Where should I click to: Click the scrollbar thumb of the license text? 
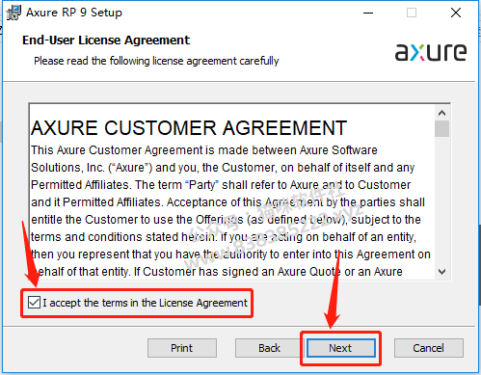pos(441,128)
